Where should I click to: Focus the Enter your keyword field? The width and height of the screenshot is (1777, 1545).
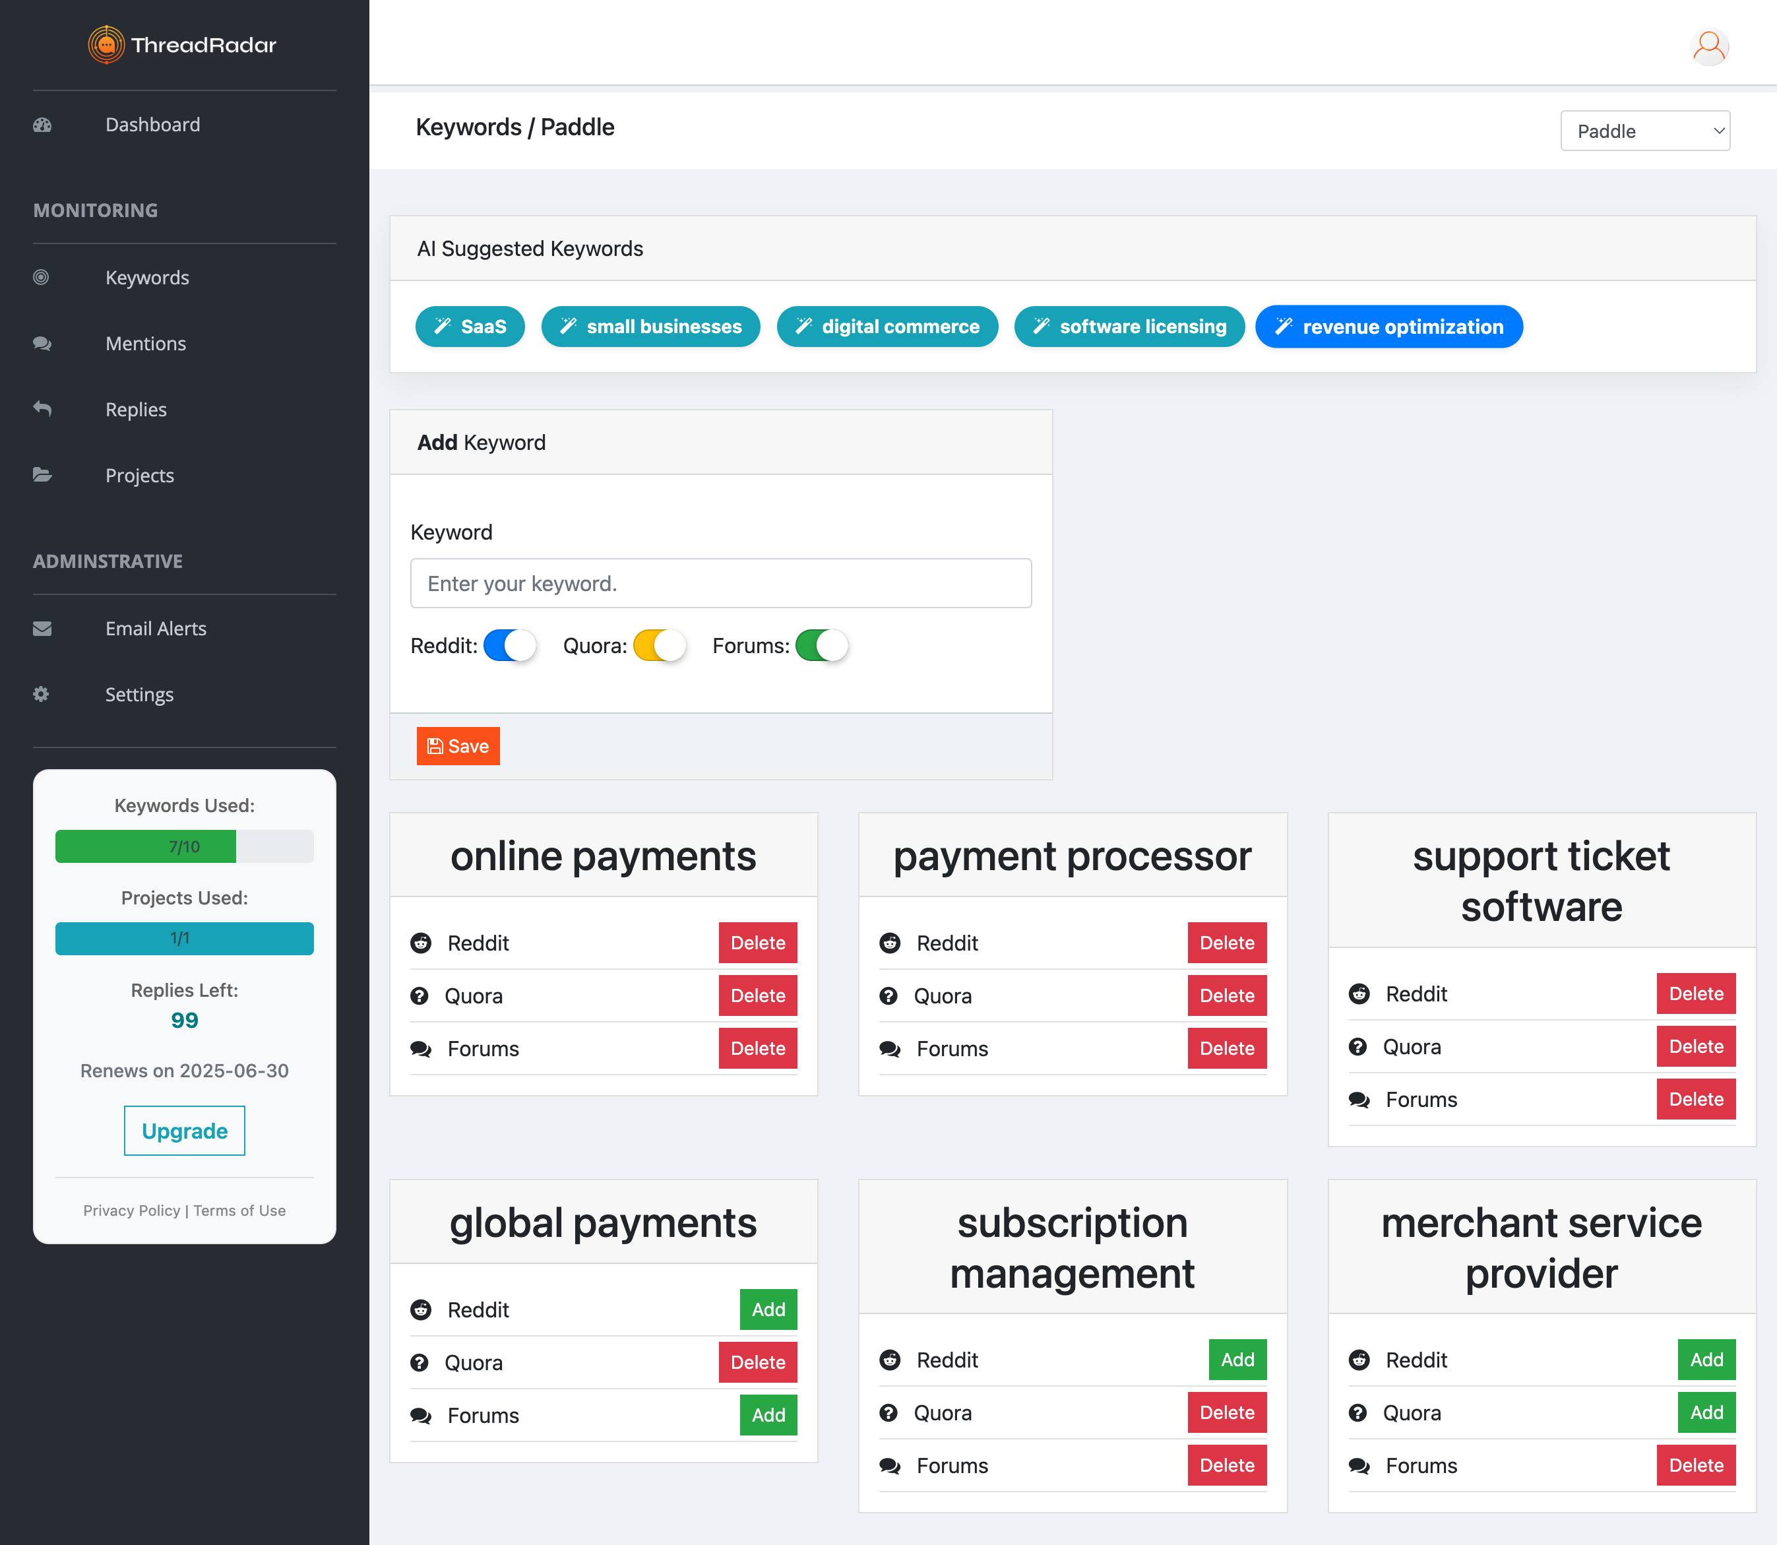(x=721, y=584)
